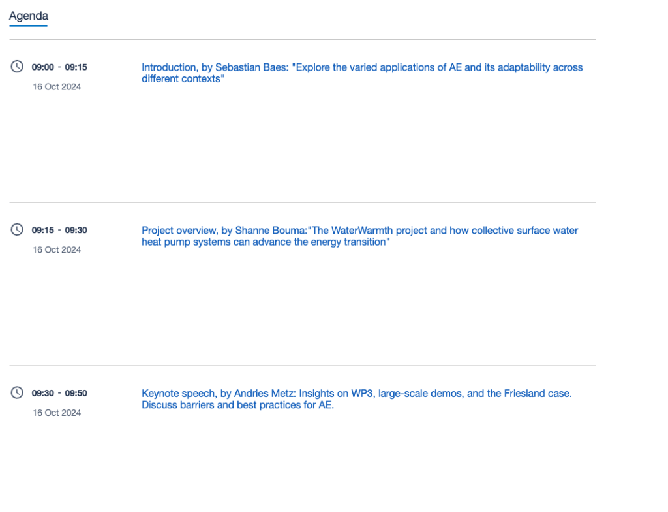
Task: Click the 09:00 start time of the first session
Action: pos(42,67)
